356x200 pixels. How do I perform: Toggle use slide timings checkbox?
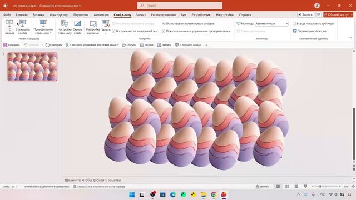[164, 23]
